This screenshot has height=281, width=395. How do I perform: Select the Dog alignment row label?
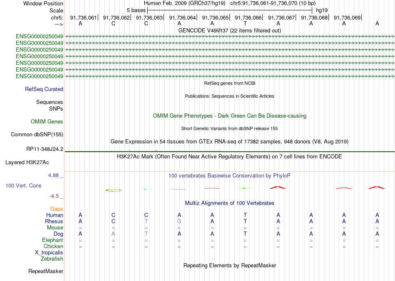point(58,234)
